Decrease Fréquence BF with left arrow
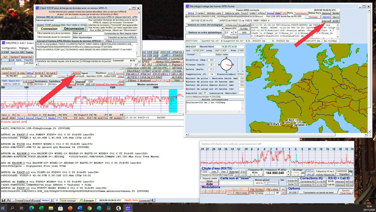The width and height of the screenshot is (376, 212). pyautogui.click(x=251, y=175)
